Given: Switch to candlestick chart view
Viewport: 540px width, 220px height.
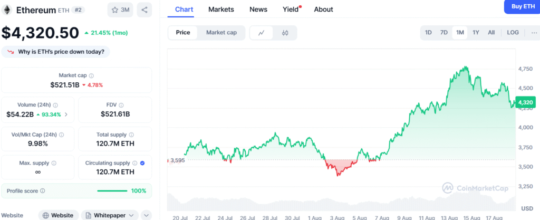Looking at the screenshot, I should [285, 33].
